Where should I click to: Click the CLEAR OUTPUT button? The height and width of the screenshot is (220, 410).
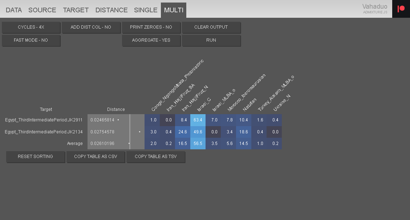pyautogui.click(x=211, y=27)
